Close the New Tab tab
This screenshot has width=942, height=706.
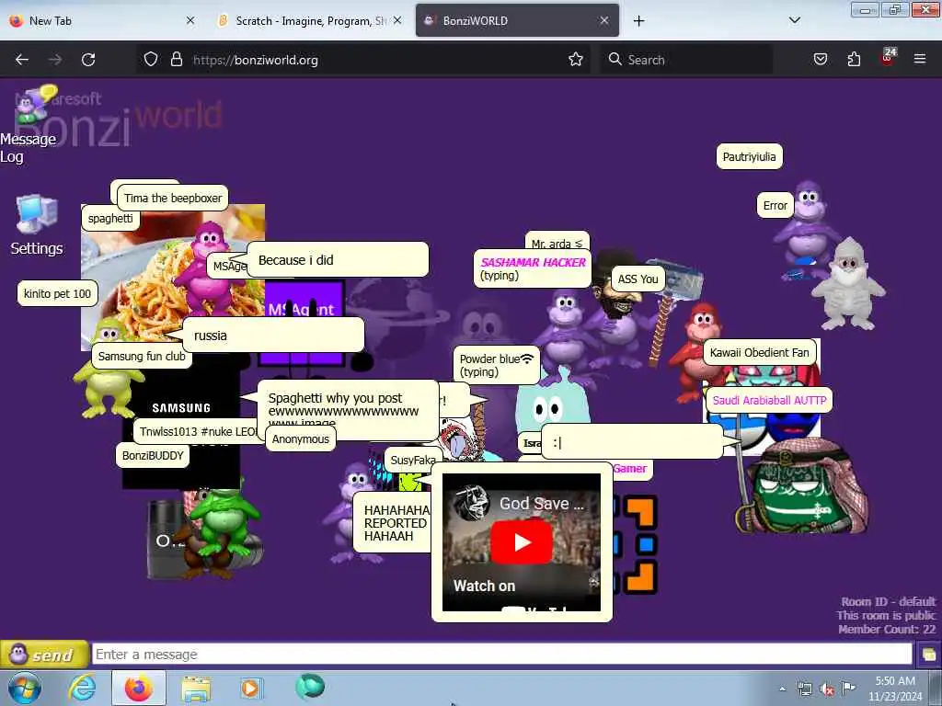[x=190, y=20]
